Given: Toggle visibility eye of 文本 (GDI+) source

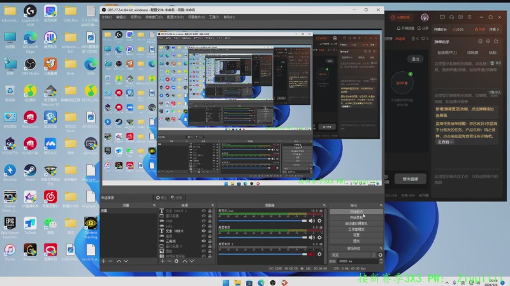Looking at the screenshot, I should [x=203, y=231].
